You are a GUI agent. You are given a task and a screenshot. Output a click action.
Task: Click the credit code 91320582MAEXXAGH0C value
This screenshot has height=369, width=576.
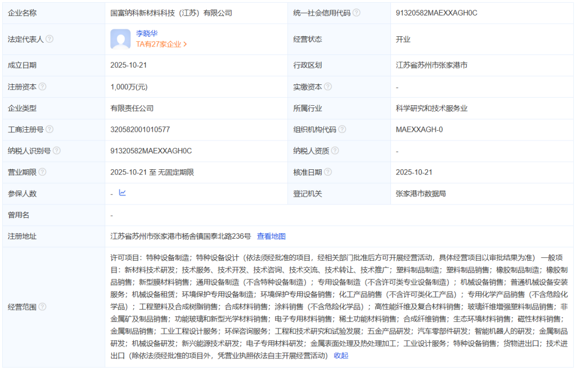(436, 13)
